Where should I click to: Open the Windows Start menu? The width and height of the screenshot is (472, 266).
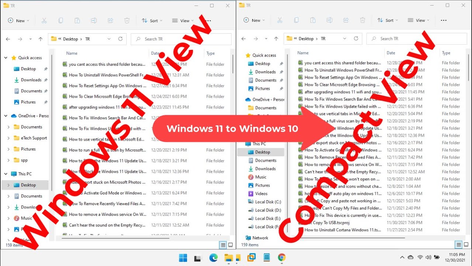tap(183, 258)
